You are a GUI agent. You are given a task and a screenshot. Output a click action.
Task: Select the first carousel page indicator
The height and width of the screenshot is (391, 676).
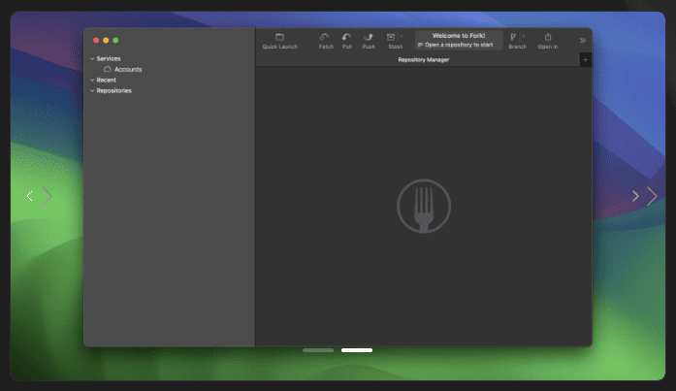coord(318,350)
